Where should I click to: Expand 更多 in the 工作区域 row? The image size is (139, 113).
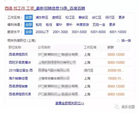(x=122, y=17)
